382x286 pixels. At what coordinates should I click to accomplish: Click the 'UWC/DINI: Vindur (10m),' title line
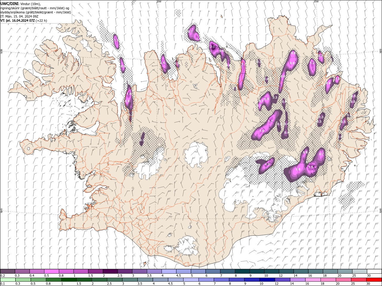click(20, 3)
